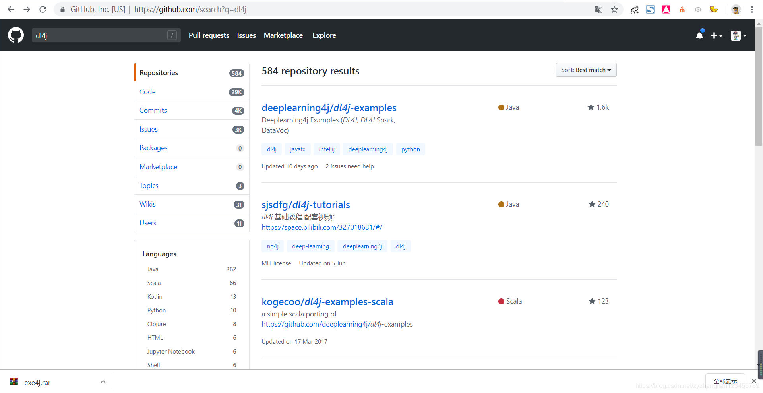
Task: Open Chrome three-dot menu
Action: (x=752, y=9)
